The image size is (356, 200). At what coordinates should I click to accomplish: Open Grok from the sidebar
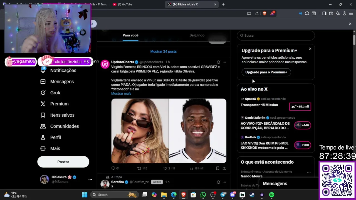pos(50,93)
